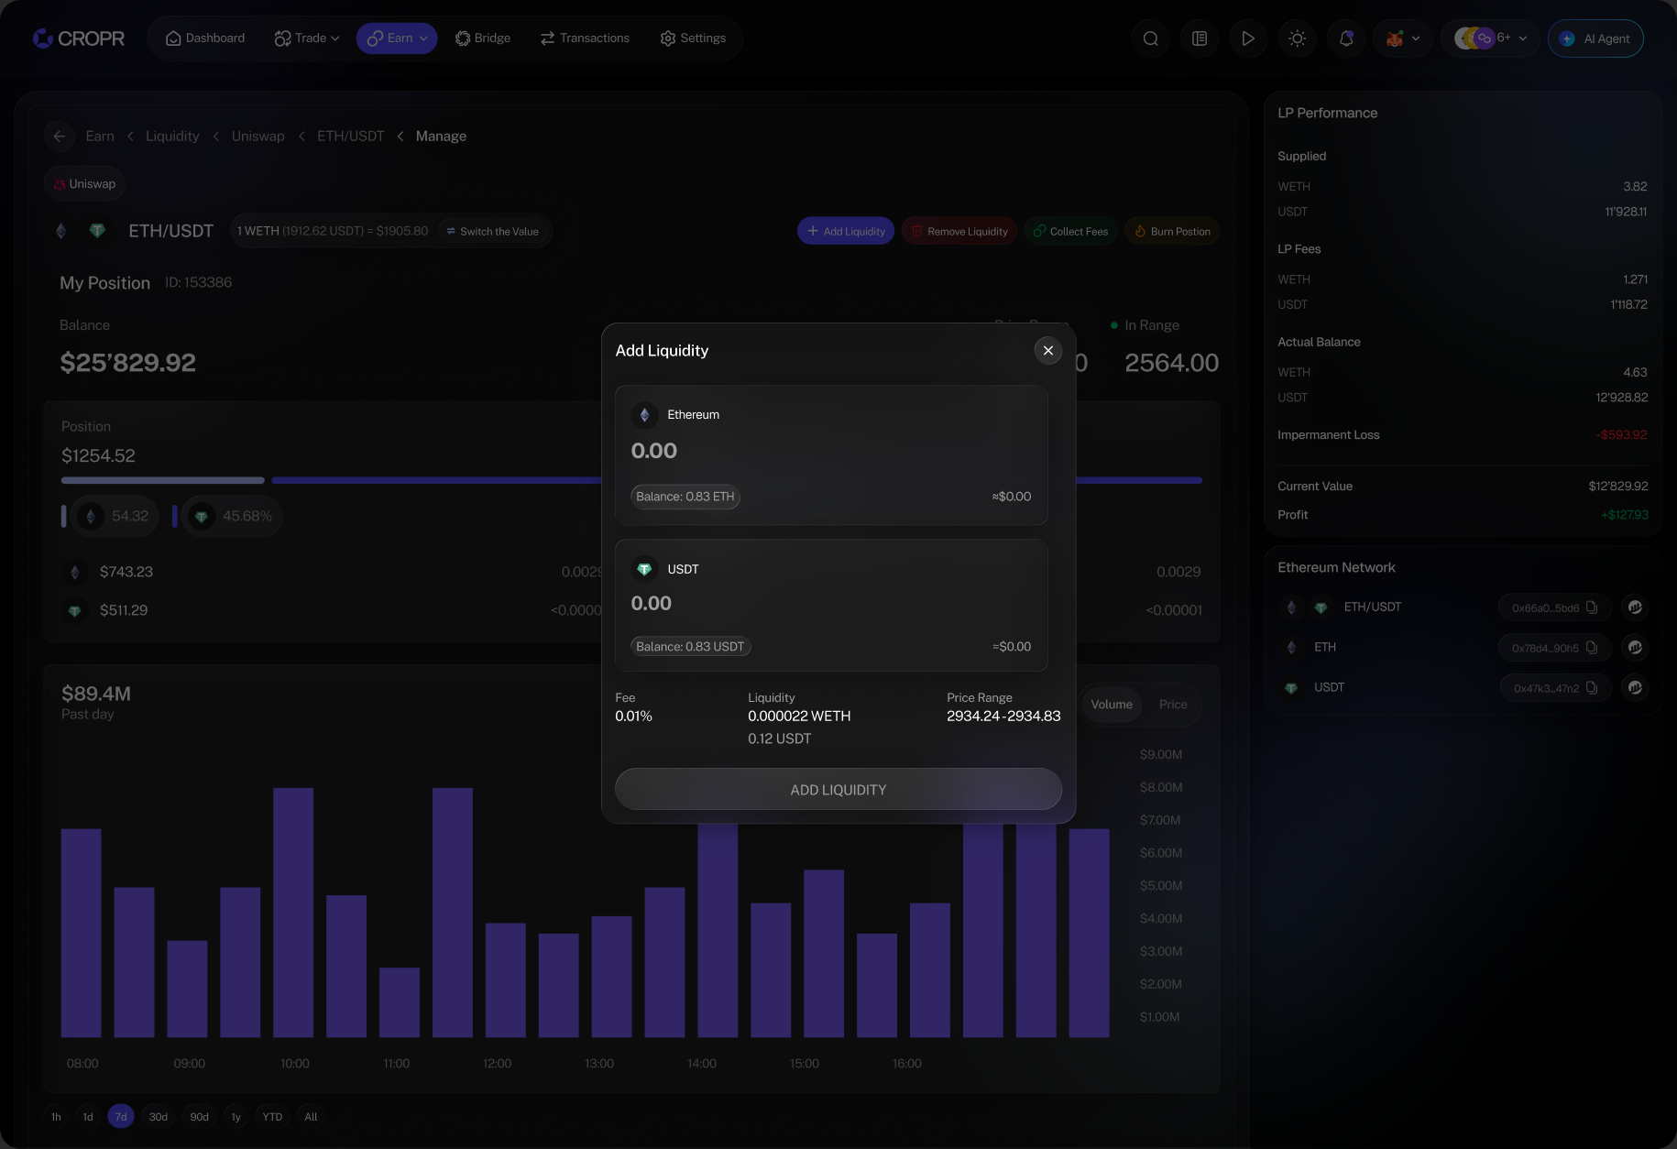Viewport: 1677px width, 1149px height.
Task: Expand the 6+ networks dropdown
Action: pyautogui.click(x=1491, y=38)
